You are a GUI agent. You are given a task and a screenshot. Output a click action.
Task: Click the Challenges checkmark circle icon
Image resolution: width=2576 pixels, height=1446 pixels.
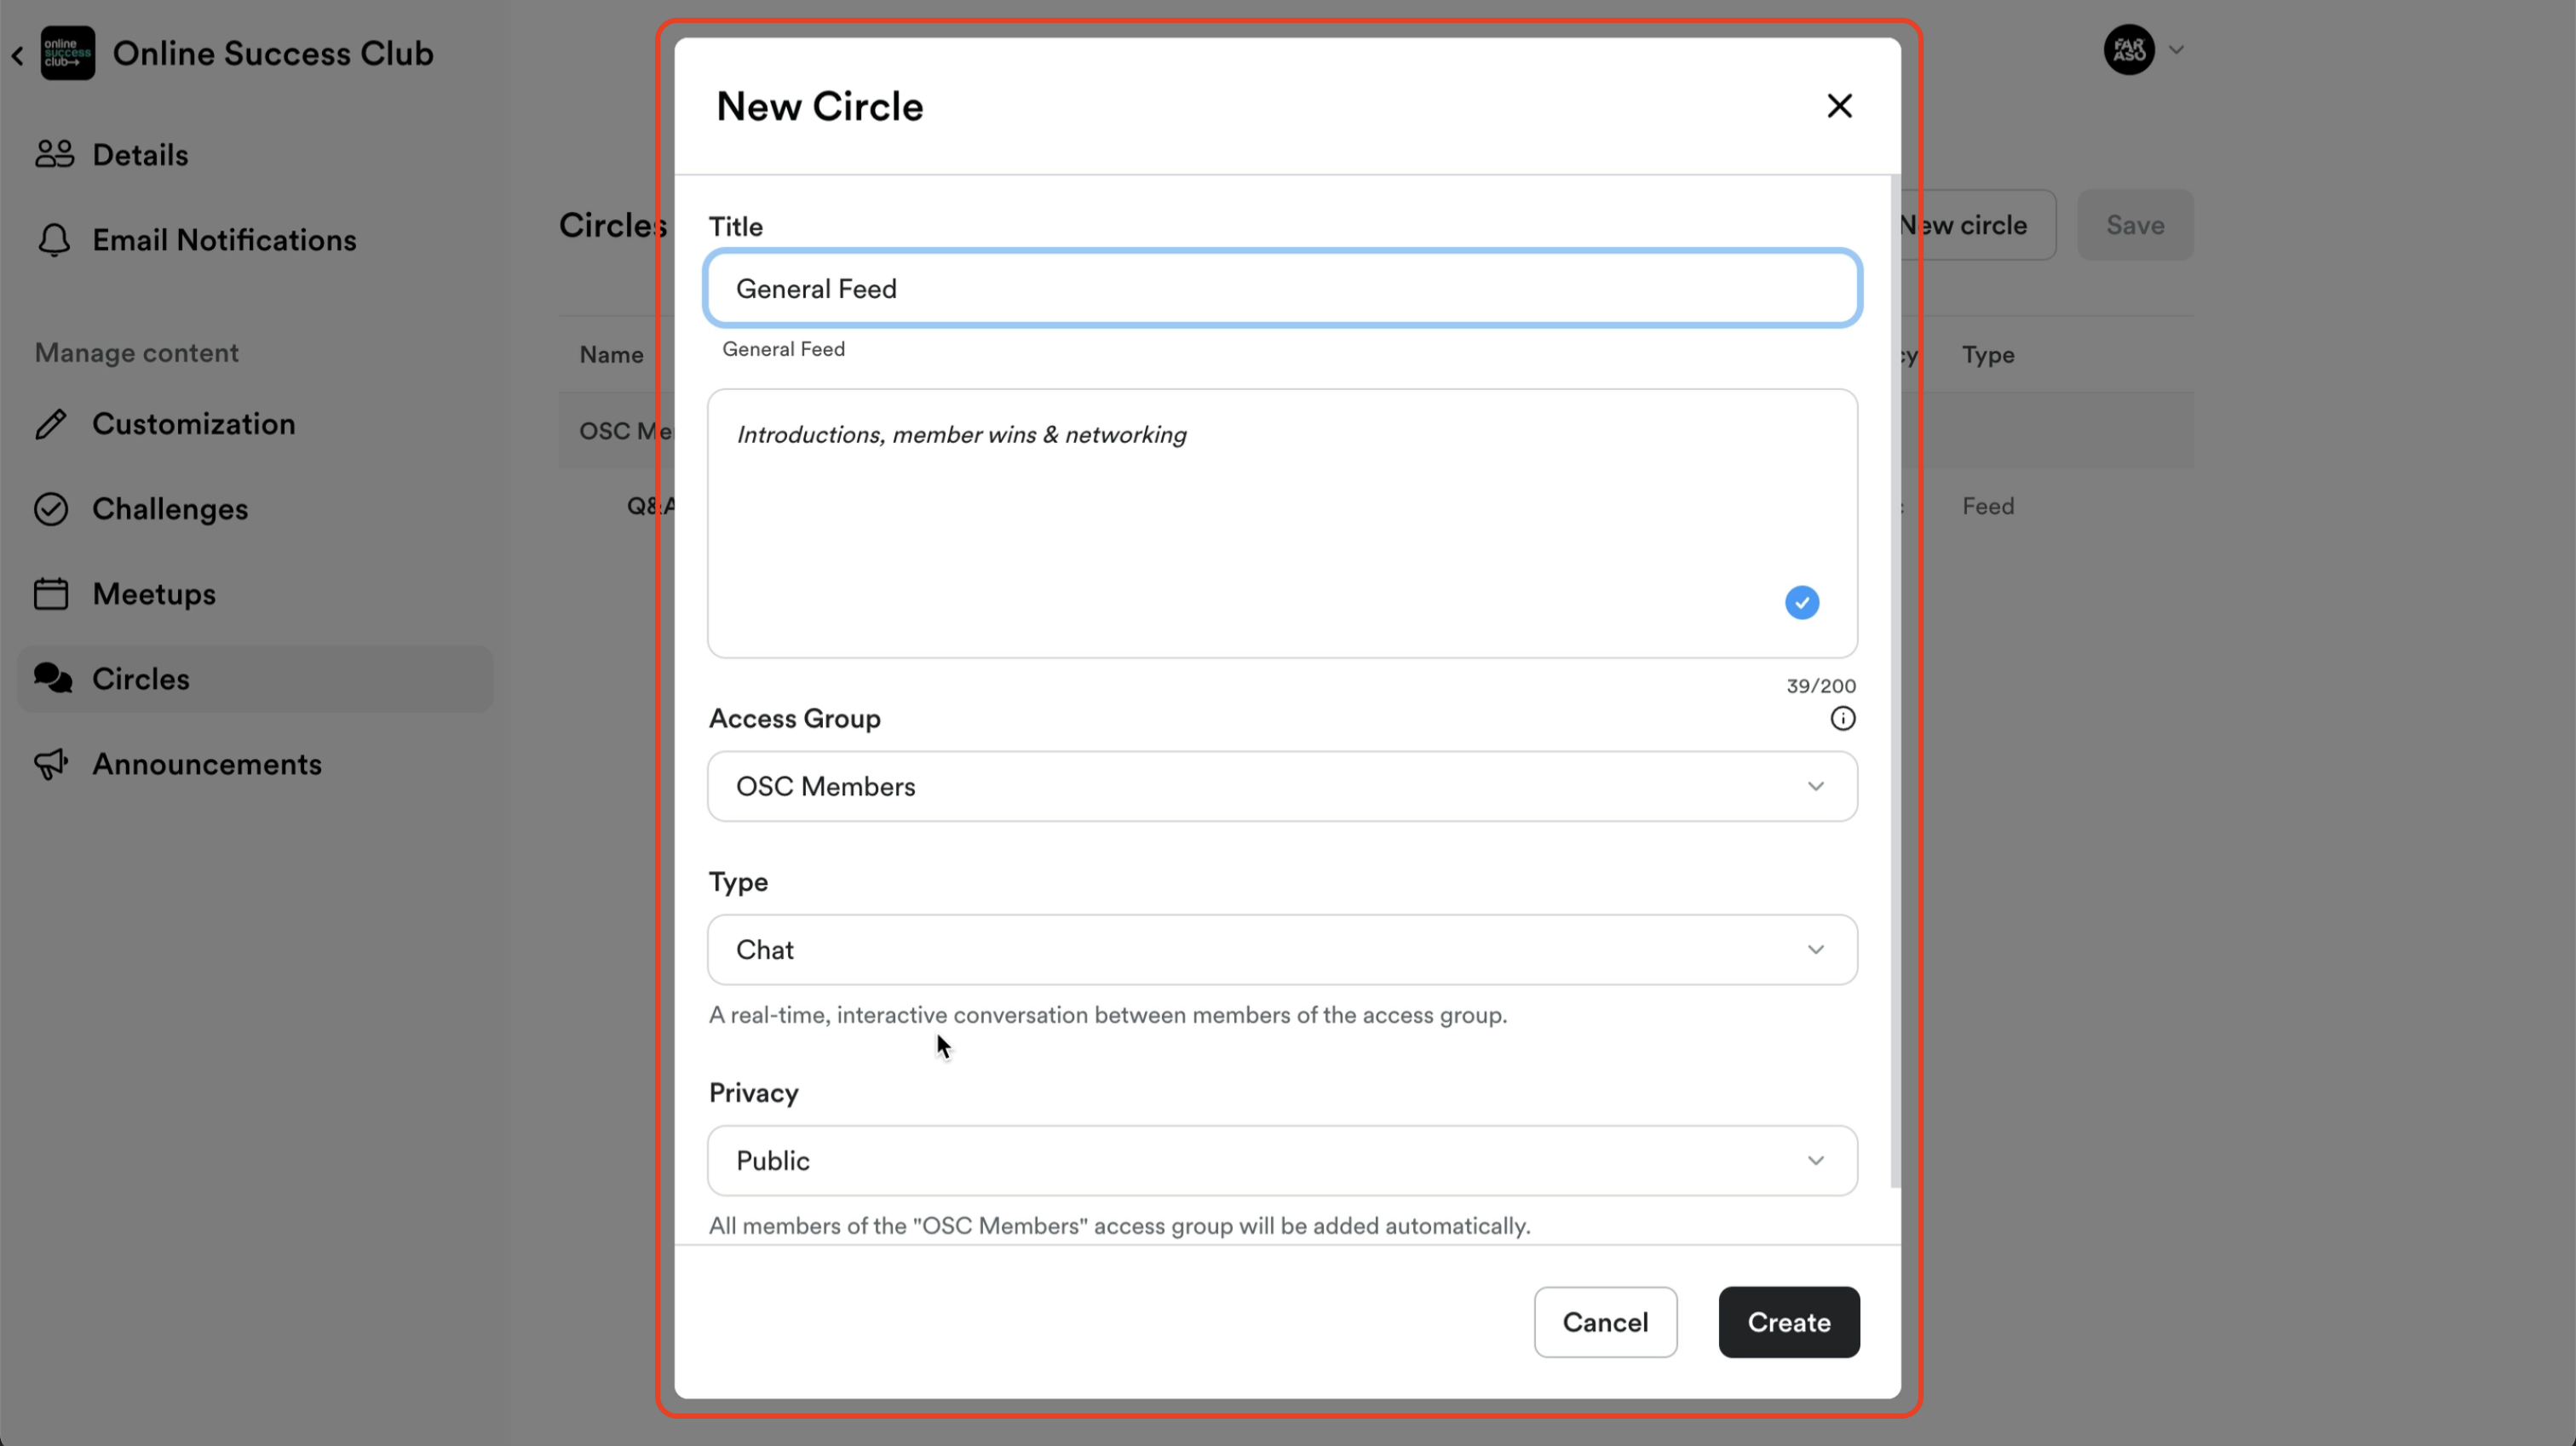[x=51, y=509]
